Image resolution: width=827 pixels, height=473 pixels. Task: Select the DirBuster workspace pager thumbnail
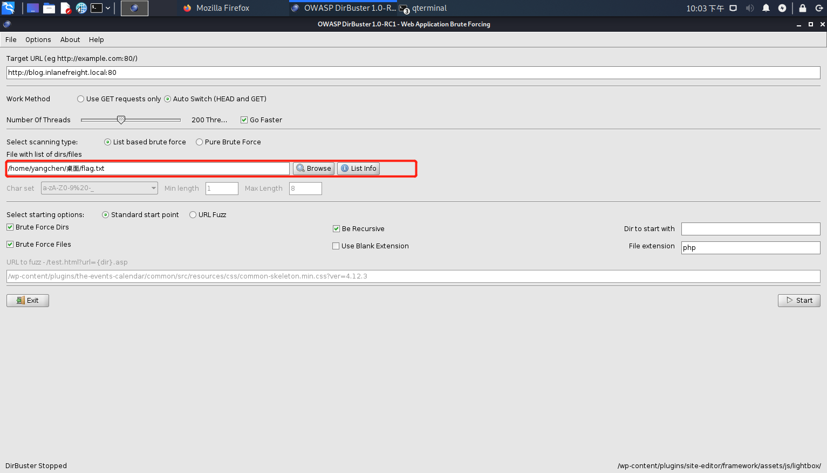coord(135,8)
